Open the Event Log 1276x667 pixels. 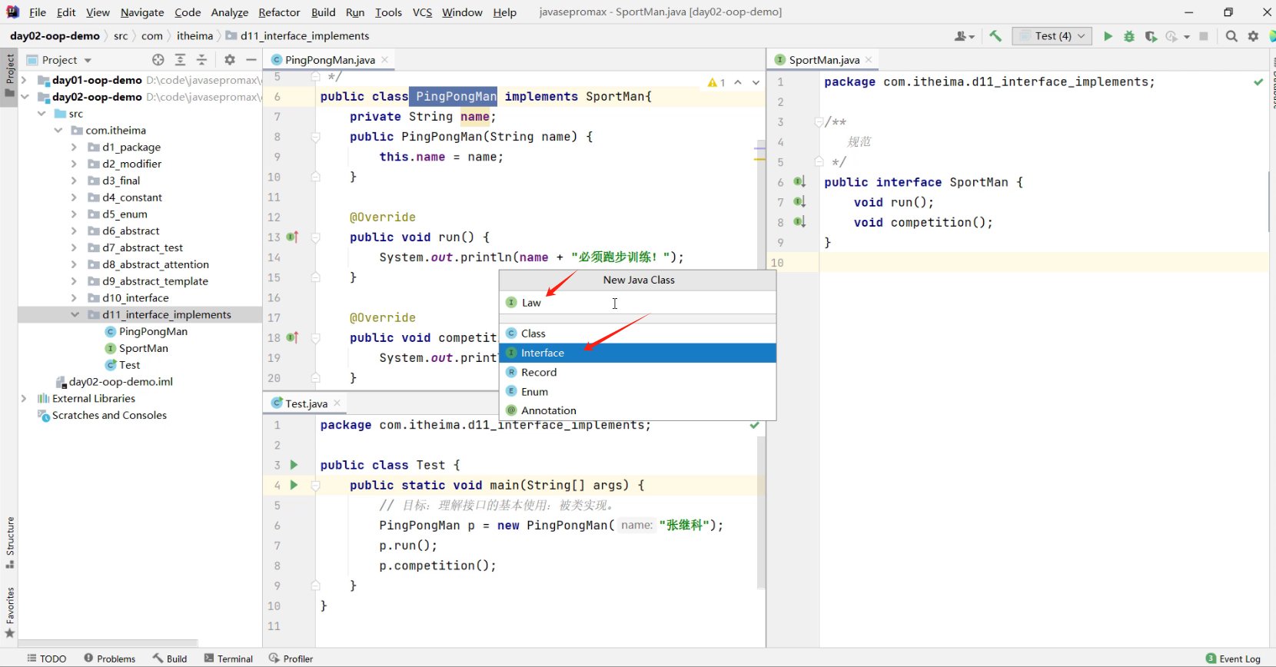[x=1233, y=659]
